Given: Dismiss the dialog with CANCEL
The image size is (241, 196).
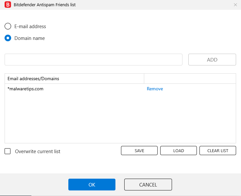Looking at the screenshot, I should [148, 185].
